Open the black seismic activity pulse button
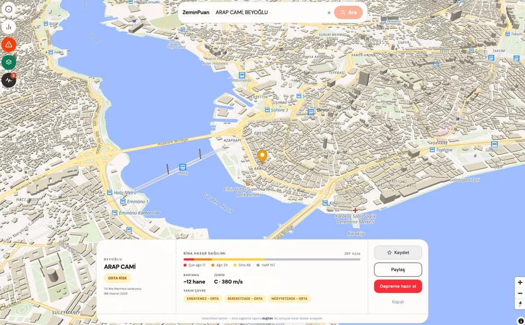Image resolution: width=525 pixels, height=325 pixels. (9, 80)
